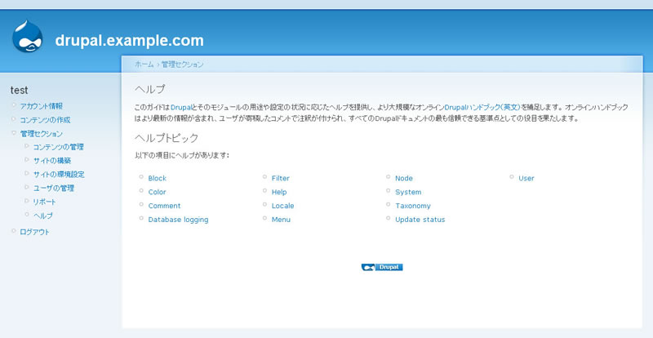This screenshot has height=338, width=653.
Task: Open ユーザの管理 submenu item
Action: pos(53,189)
